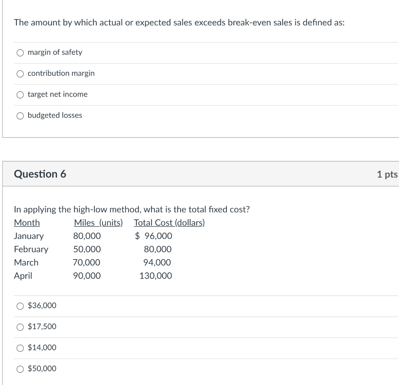The height and width of the screenshot is (385, 399).
Task: Click the margin of safety question prompt text
Action: click(x=179, y=23)
